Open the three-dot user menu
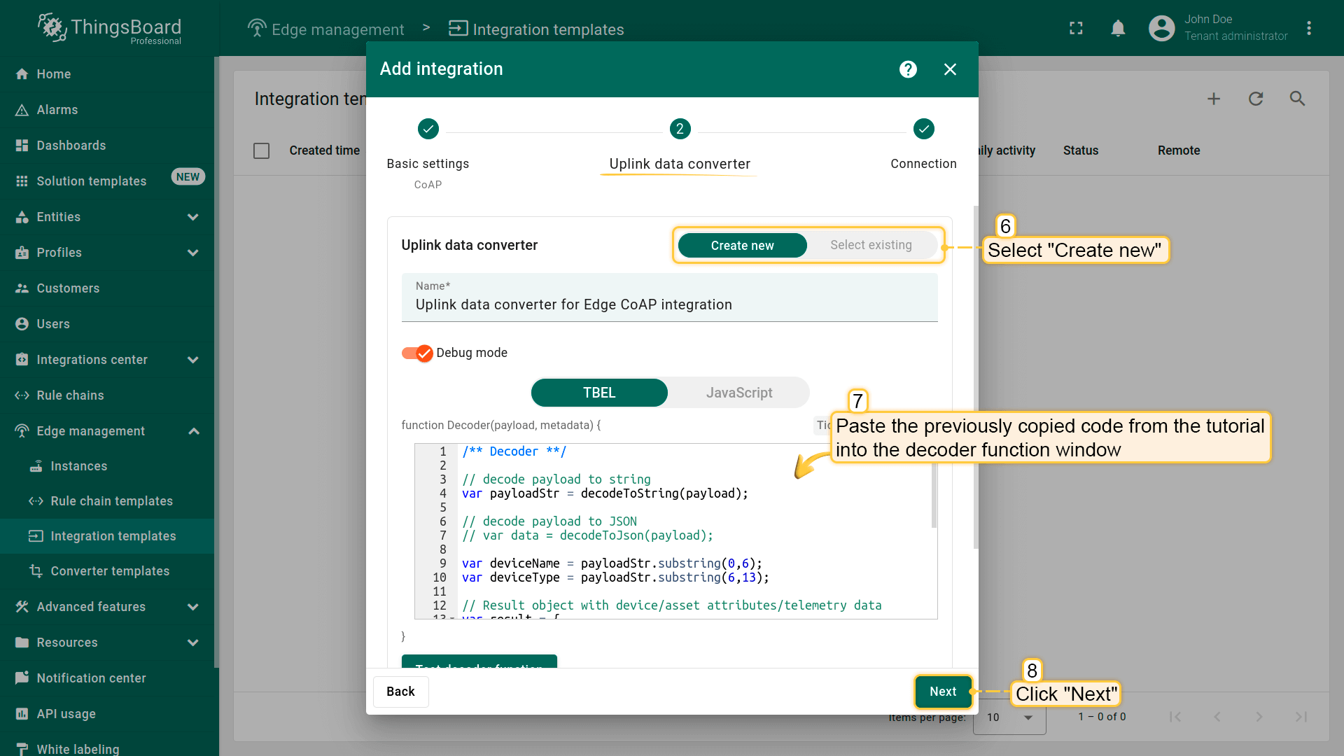Screen dimensions: 1344x756 [x=1308, y=28]
